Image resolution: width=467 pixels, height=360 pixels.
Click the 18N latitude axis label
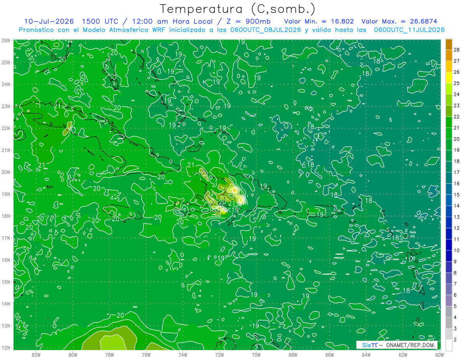coord(6,216)
